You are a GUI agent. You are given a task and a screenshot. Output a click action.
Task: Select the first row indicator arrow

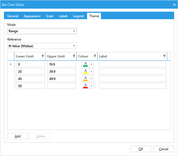click(x=11, y=64)
